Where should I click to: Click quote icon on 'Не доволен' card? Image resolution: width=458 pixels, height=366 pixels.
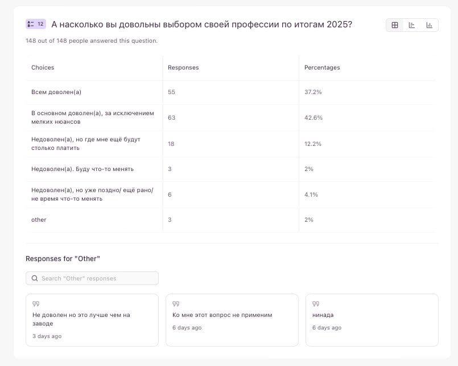point(36,304)
